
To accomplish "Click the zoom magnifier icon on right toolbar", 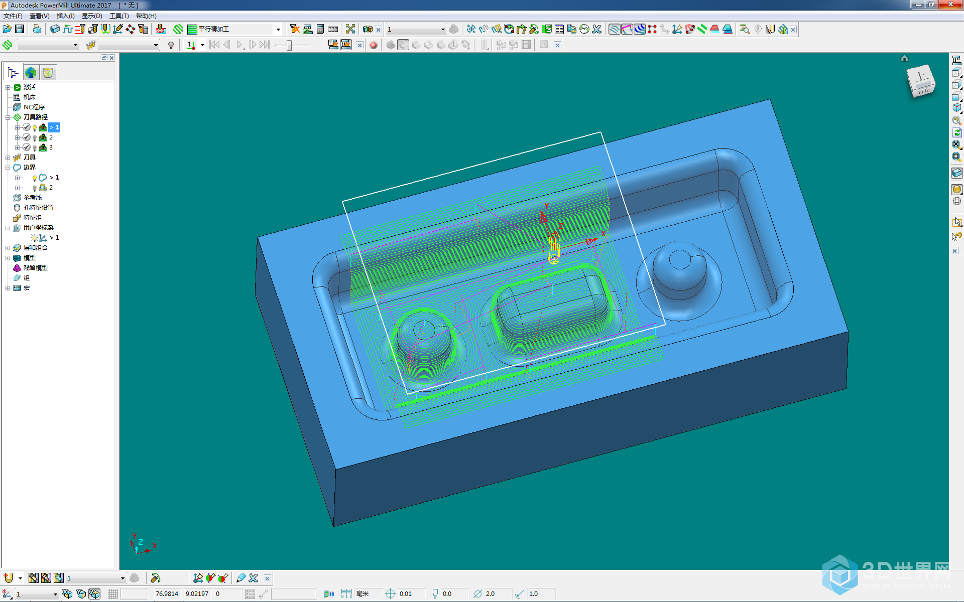I will (956, 120).
